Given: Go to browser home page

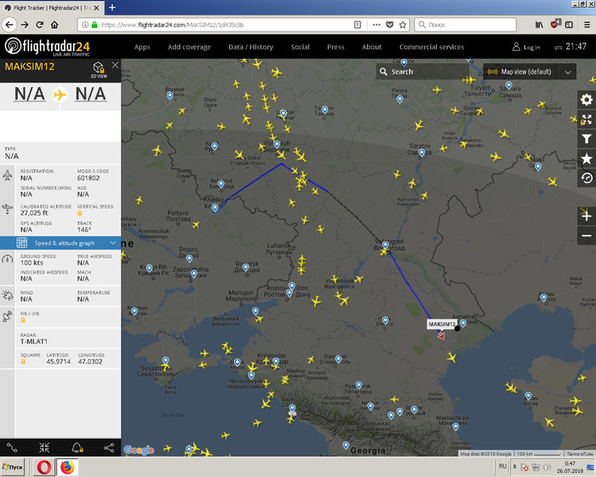Looking at the screenshot, I should tap(54, 25).
